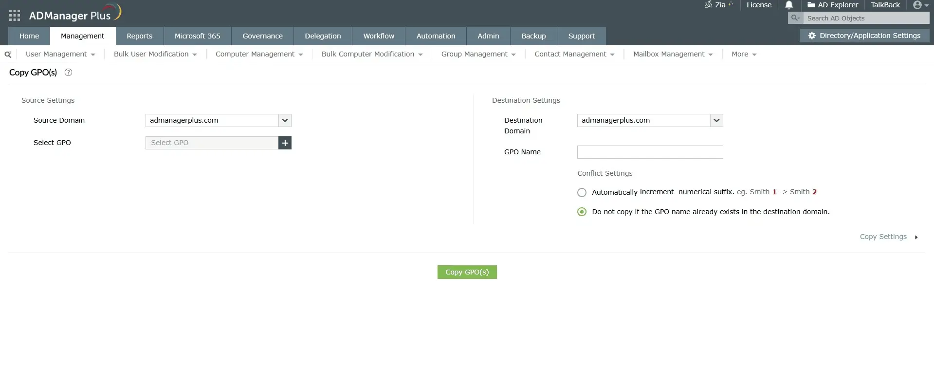This screenshot has width=934, height=385.
Task: Expand Bulk Computer Modification menu
Action: click(372, 54)
